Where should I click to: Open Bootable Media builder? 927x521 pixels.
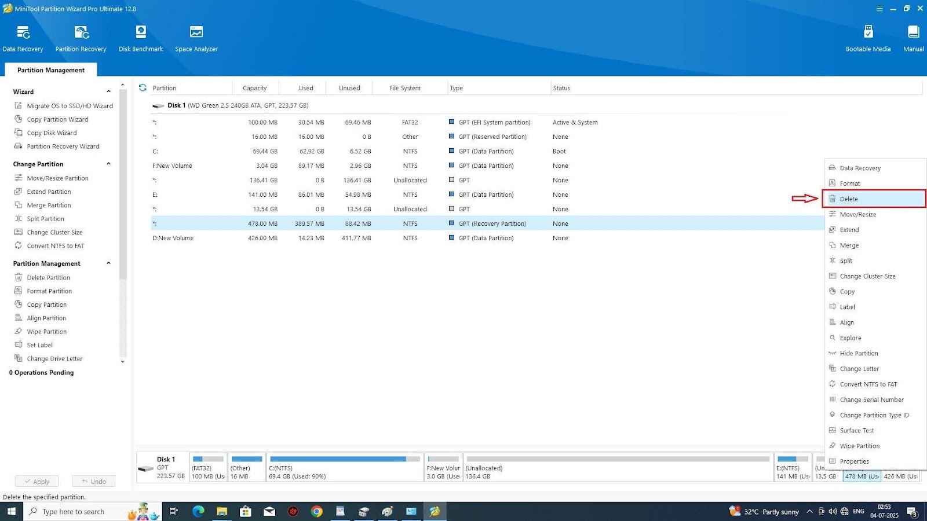pos(868,39)
